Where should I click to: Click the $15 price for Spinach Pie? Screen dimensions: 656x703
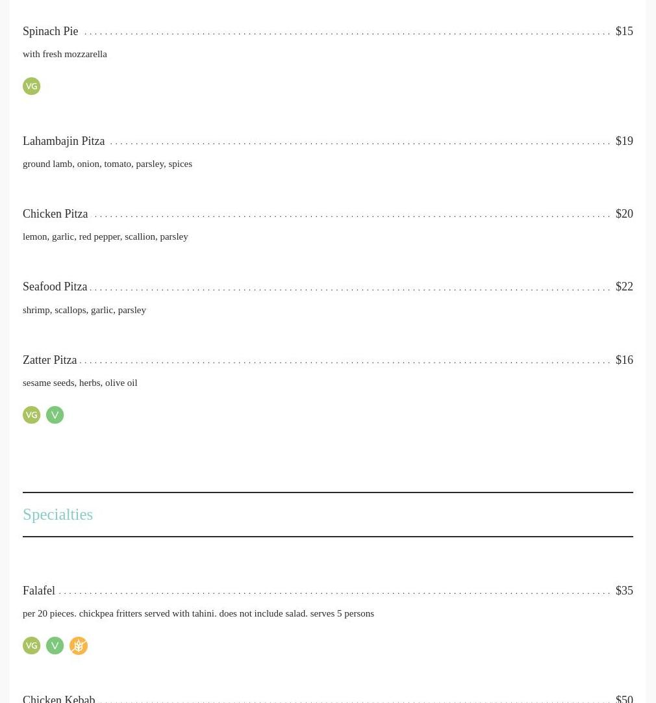624,31
